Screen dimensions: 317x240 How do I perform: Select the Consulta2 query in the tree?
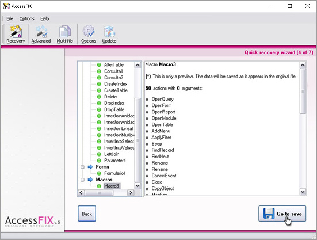(x=113, y=78)
